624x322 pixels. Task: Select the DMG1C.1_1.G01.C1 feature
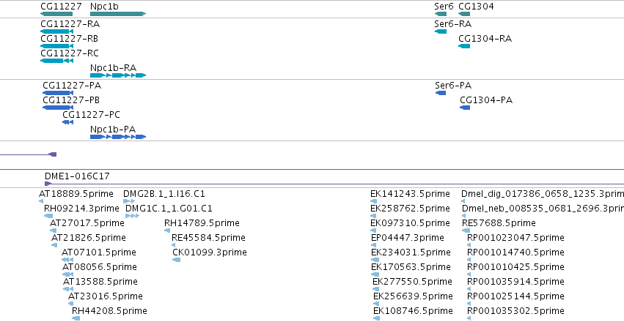169,209
